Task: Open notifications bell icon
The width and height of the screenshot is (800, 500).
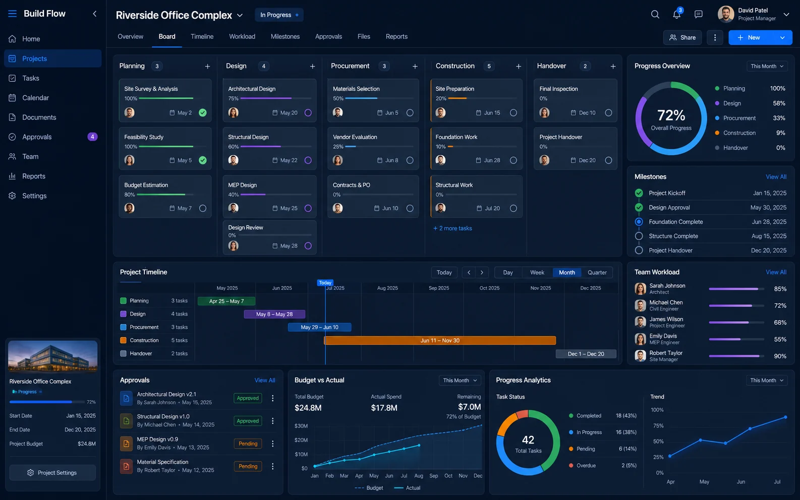Action: [677, 14]
